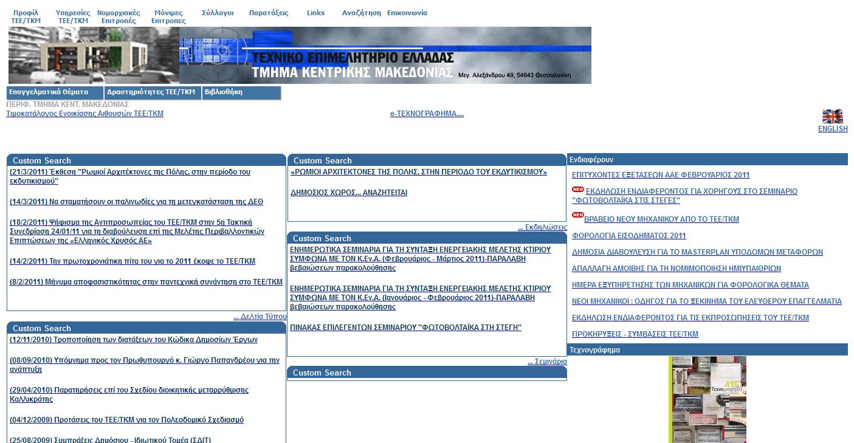This screenshot has width=854, height=443.
Task: Click the British flag English icon
Action: pos(832,117)
